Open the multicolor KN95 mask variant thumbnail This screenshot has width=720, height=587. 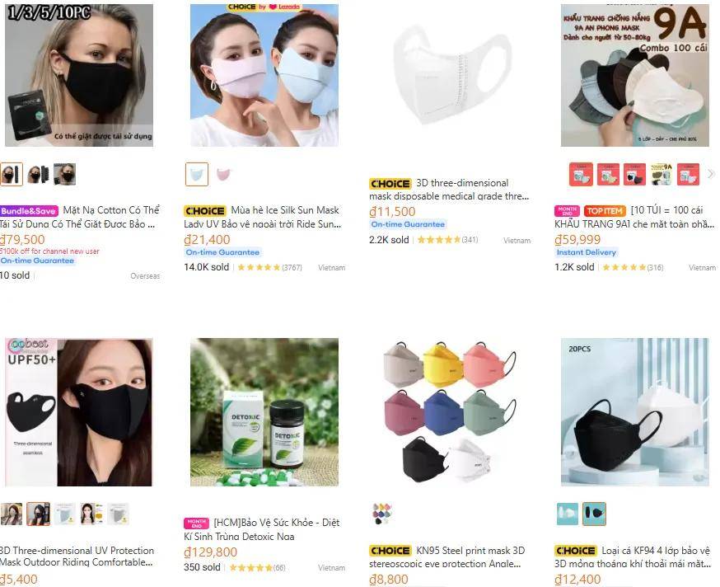pyautogui.click(x=382, y=514)
